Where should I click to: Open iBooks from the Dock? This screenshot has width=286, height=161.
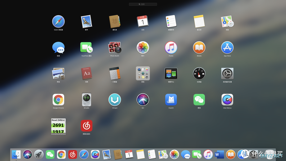231,154
